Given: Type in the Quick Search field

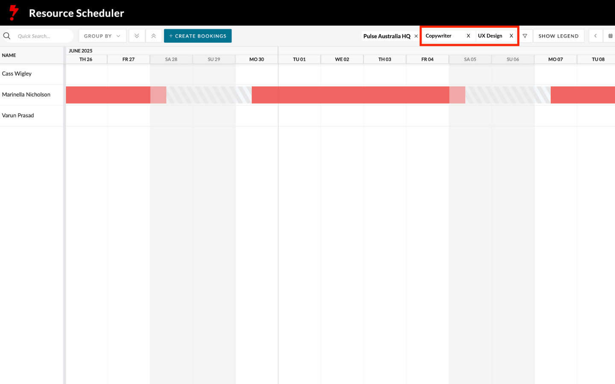Looking at the screenshot, I should coord(43,36).
